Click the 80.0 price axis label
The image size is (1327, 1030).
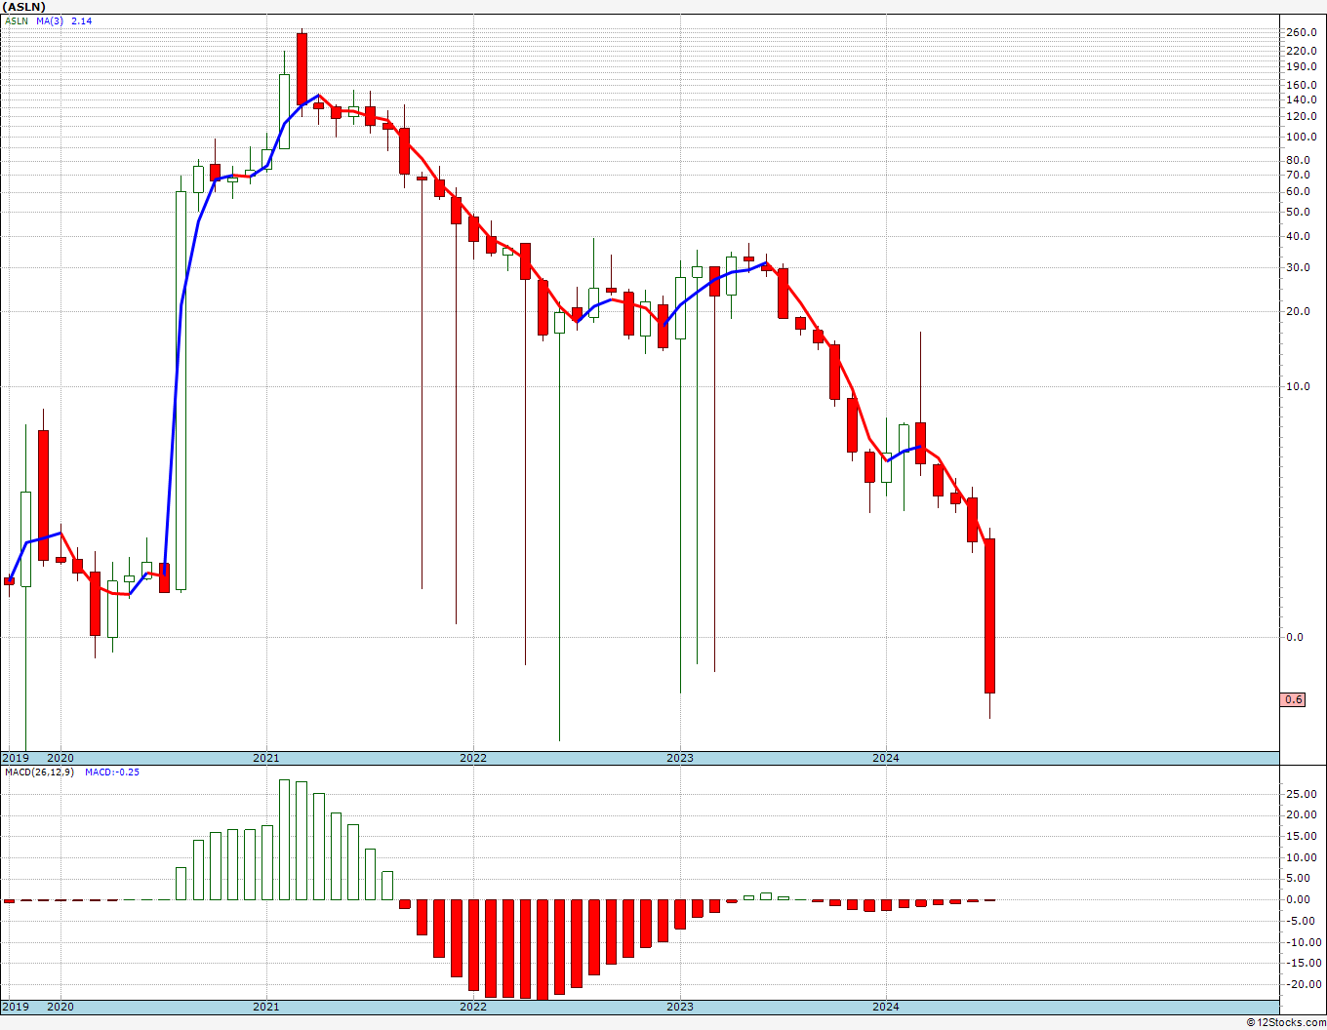(1298, 160)
